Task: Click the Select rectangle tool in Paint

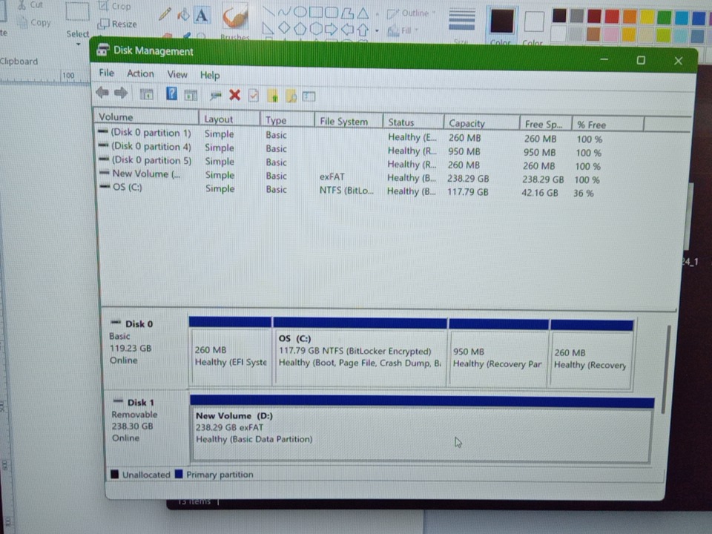Action: [78, 11]
